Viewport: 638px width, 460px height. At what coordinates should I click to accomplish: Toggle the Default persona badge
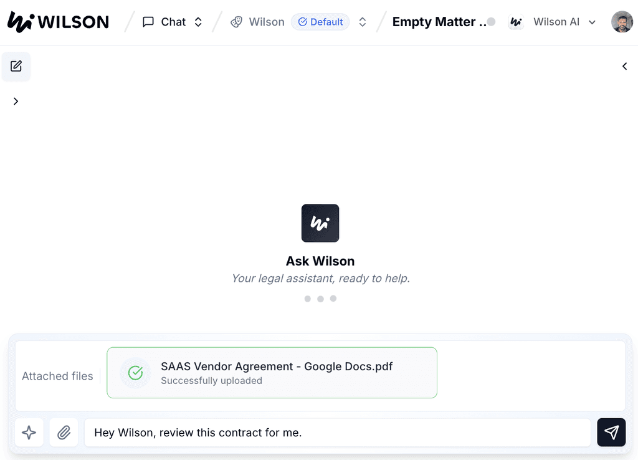click(x=320, y=22)
